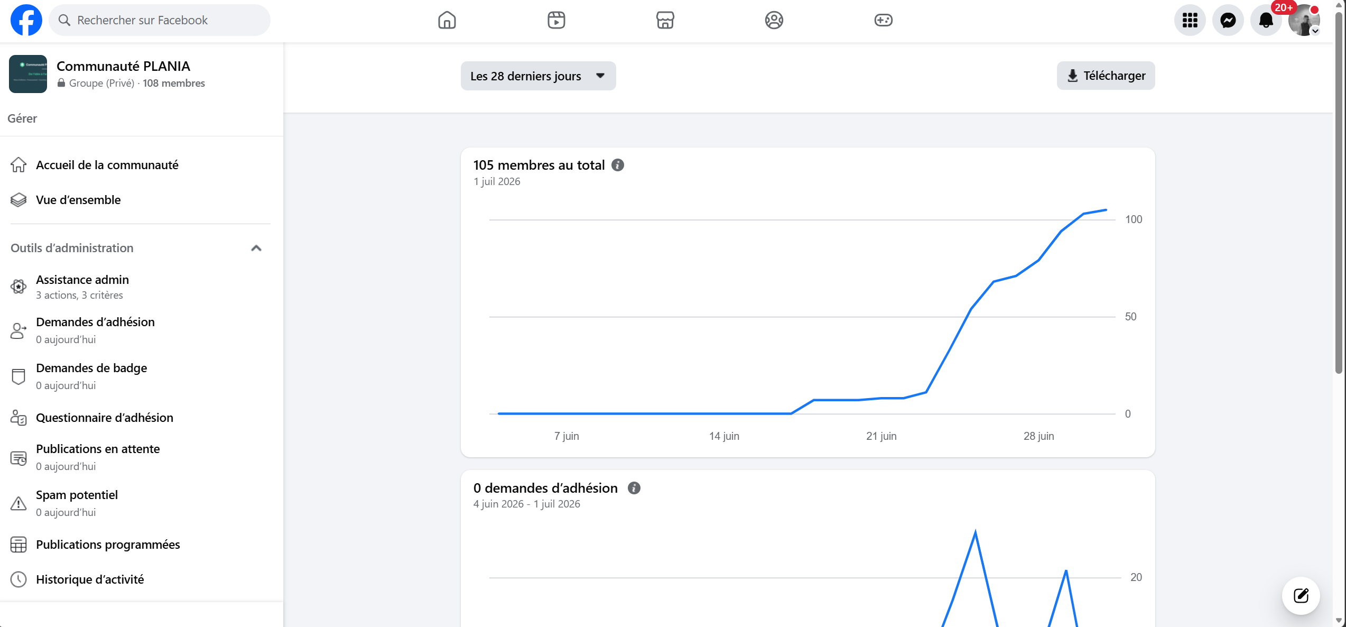This screenshot has height=627, width=1346.
Task: Click the Communauté PLANIA group thumbnail
Action: (x=28, y=74)
